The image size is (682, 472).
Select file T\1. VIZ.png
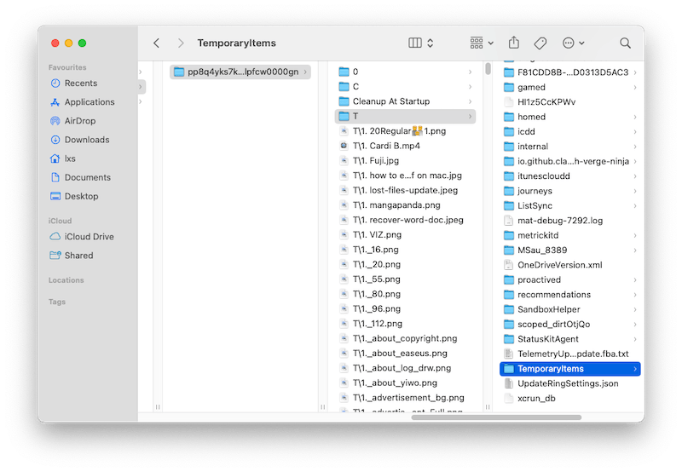coord(406,234)
